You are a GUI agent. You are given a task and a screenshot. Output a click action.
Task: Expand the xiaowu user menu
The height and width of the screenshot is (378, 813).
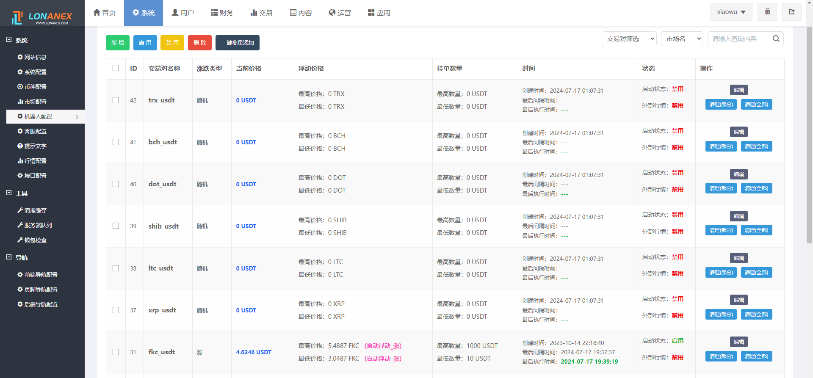click(731, 12)
